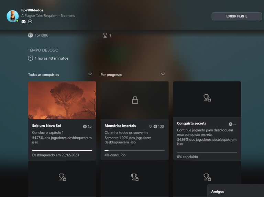Click the diamond rare icon on Memórias imortais
The height and width of the screenshot is (197, 264).
(x=150, y=126)
